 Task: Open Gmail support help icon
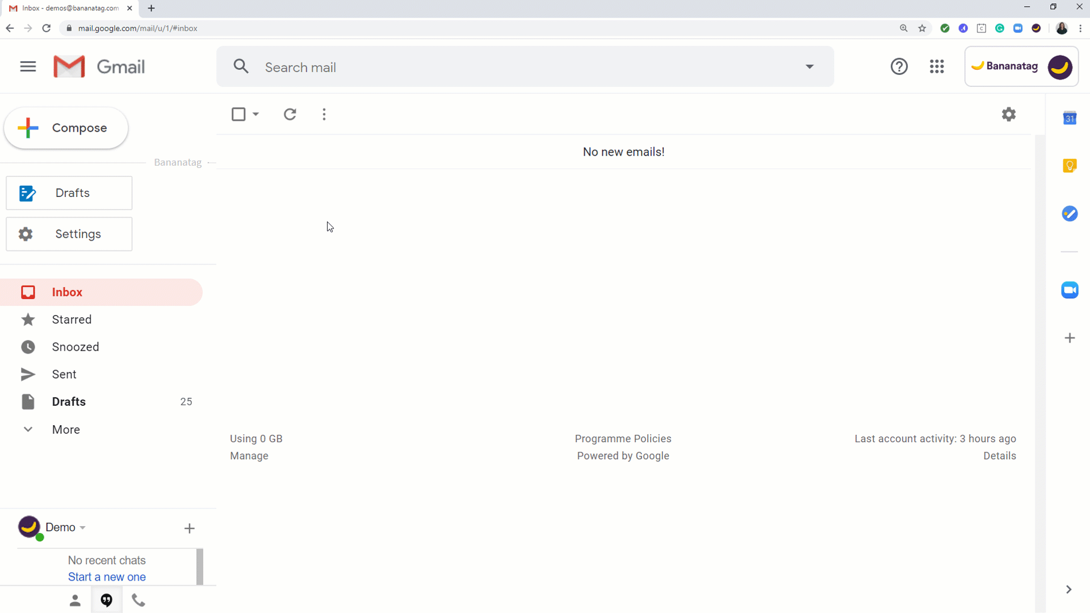coord(899,66)
